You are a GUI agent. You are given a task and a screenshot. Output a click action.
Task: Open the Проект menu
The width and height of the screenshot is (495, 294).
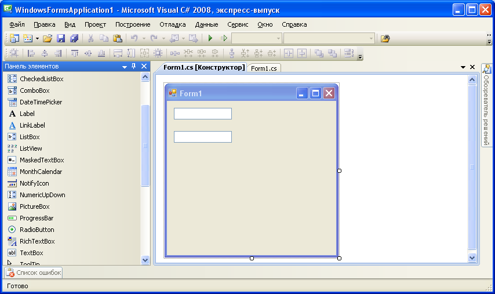(95, 24)
